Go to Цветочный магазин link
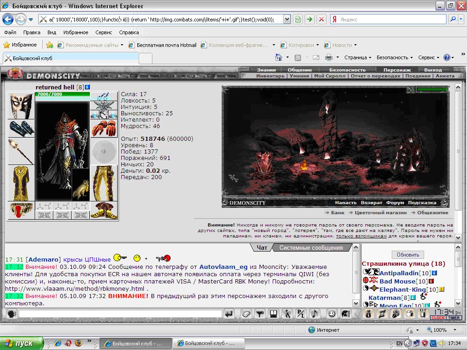Screen dimensions: 467x350 pyautogui.click(x=380, y=212)
